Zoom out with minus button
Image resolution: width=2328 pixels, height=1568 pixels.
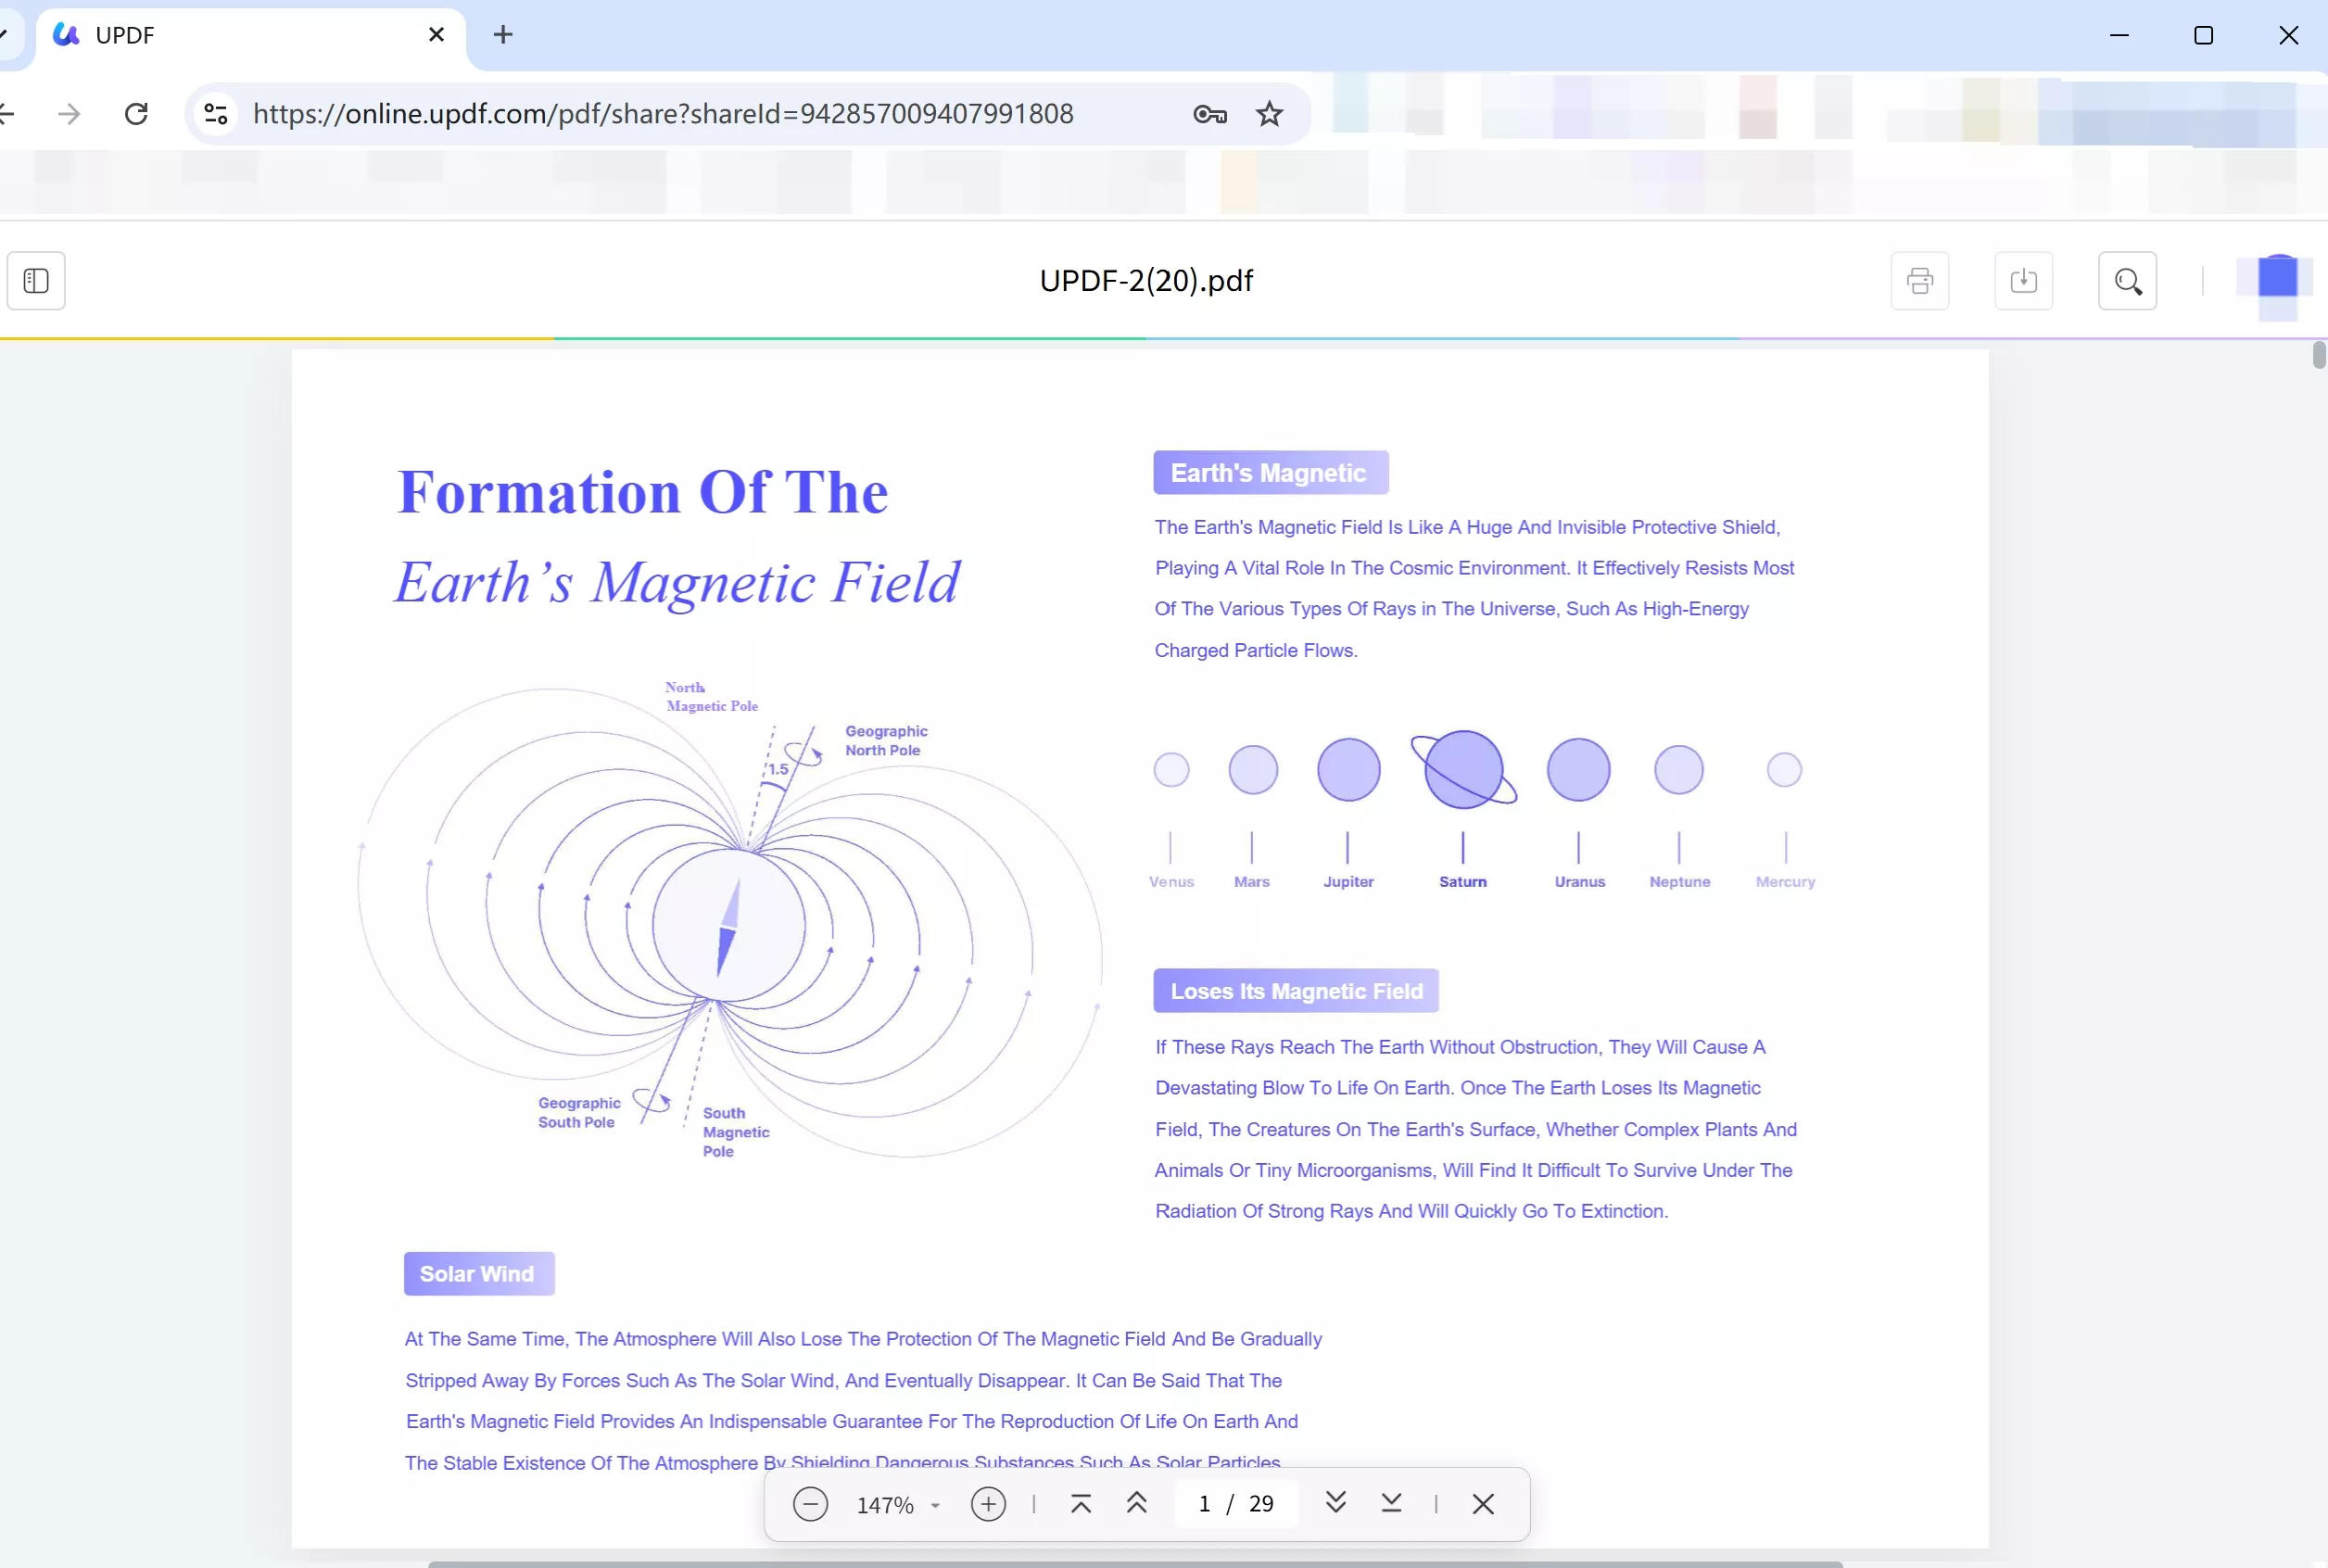810,1504
